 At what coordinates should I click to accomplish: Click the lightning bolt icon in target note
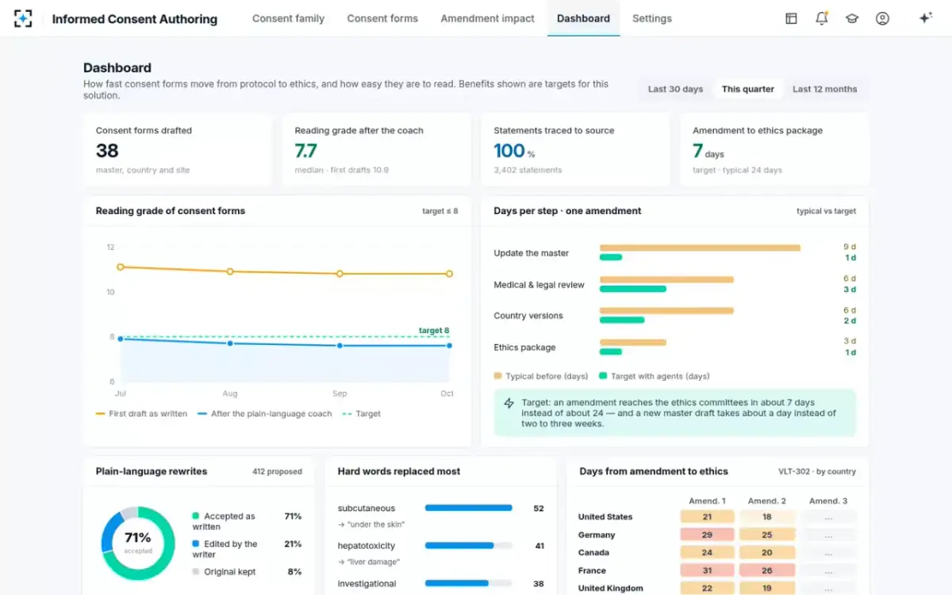(x=509, y=403)
